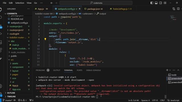182x102 pixels.
Task: Open the Go menu
Action: tap(36, 3)
